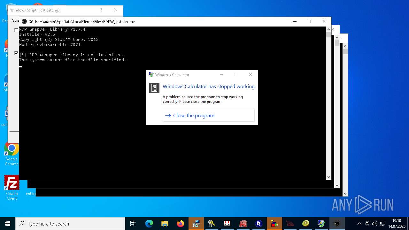Image resolution: width=409 pixels, height=230 pixels.
Task: Launch Microsoft Edge from the taskbar
Action: coord(149,224)
